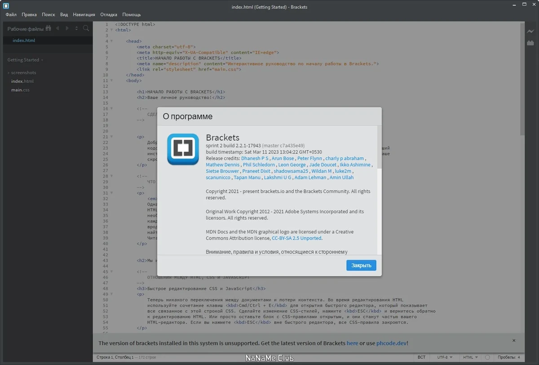Click the Brackets logo in the title bar
Image resolution: width=539 pixels, height=365 pixels.
[6, 6]
